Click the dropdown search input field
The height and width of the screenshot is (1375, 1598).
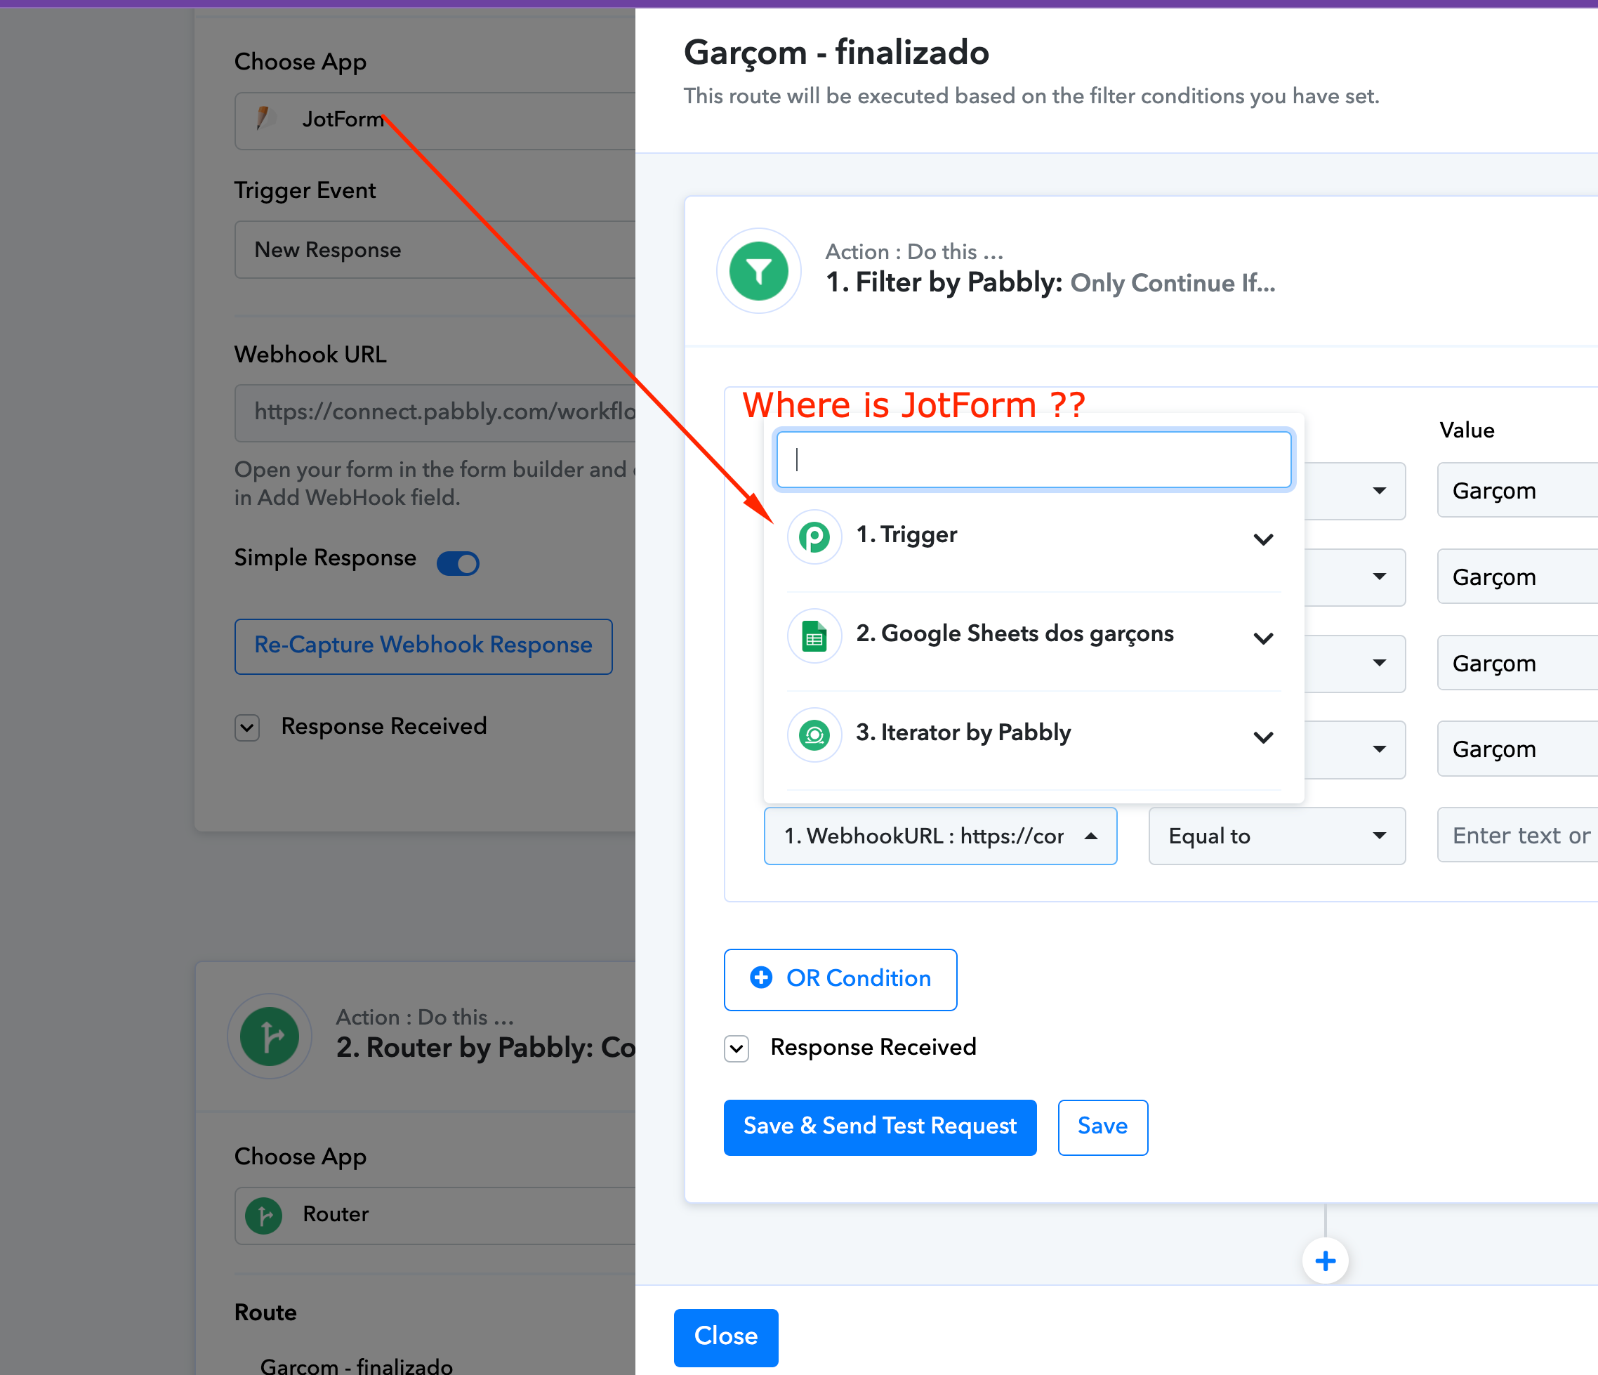[1034, 459]
